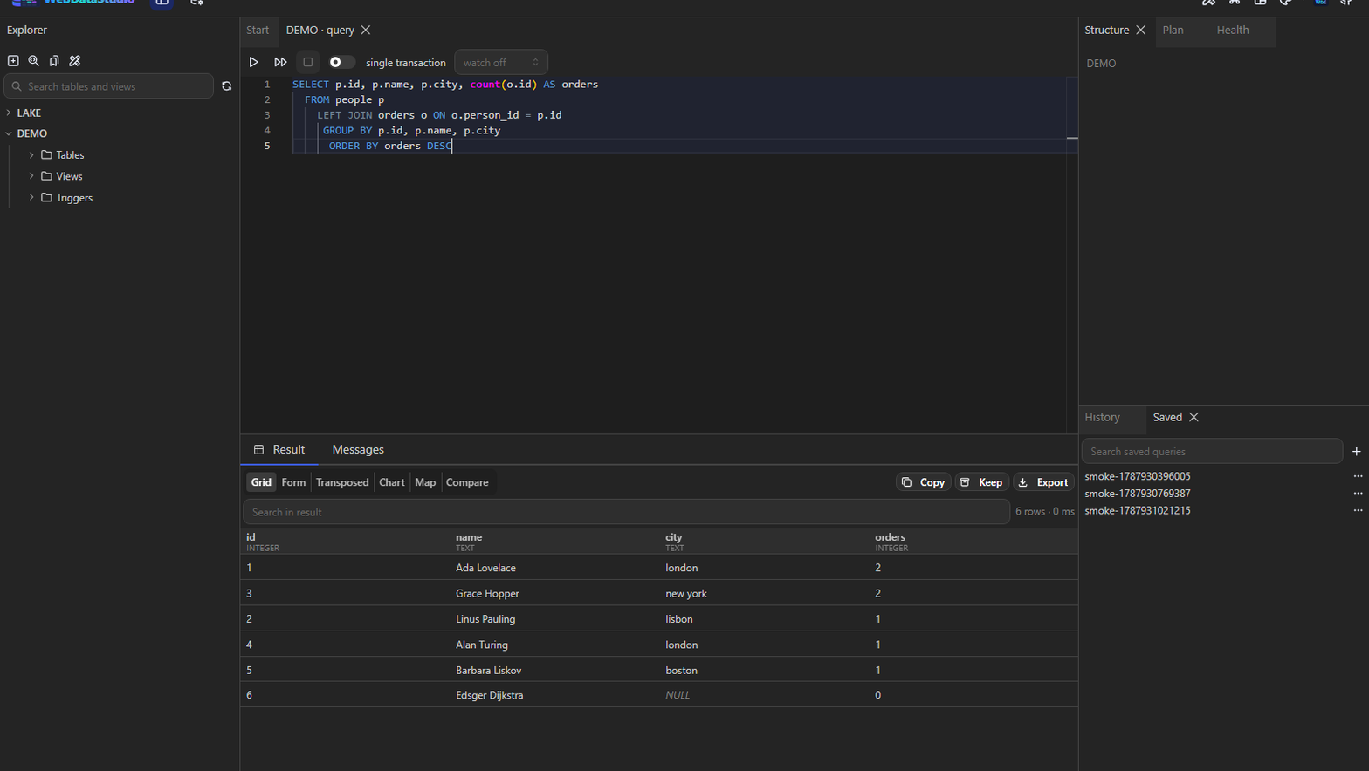Focus the Search saved queries field
This screenshot has width=1369, height=771.
click(x=1212, y=451)
